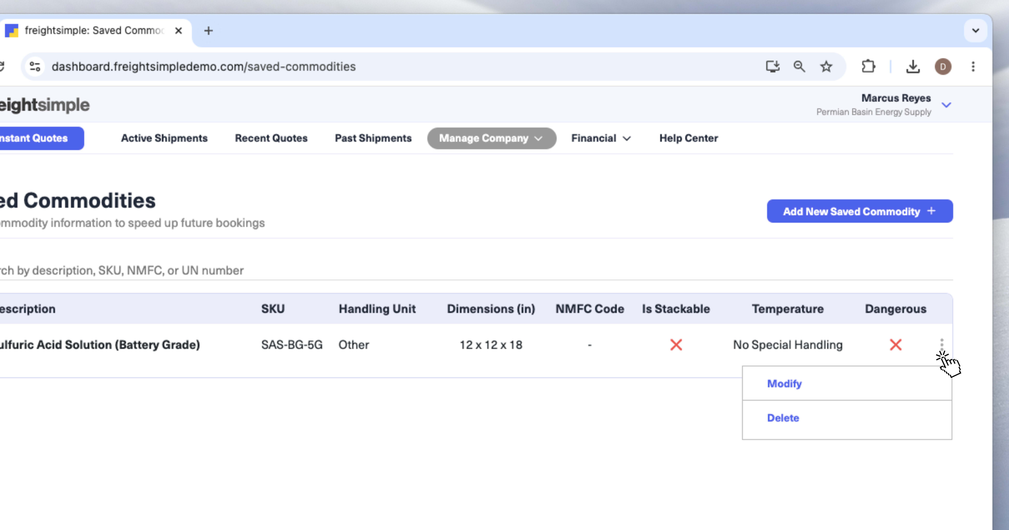Click the Dangerous column header
Screen dimensions: 1009x530
[x=895, y=309]
